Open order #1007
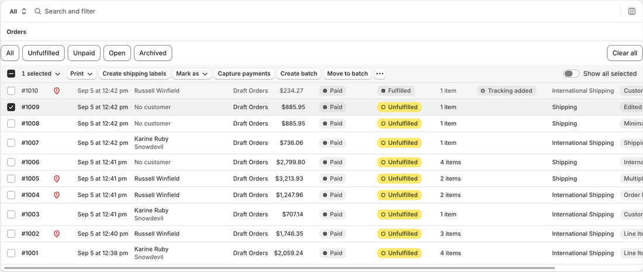643x272 pixels. pyautogui.click(x=30, y=143)
